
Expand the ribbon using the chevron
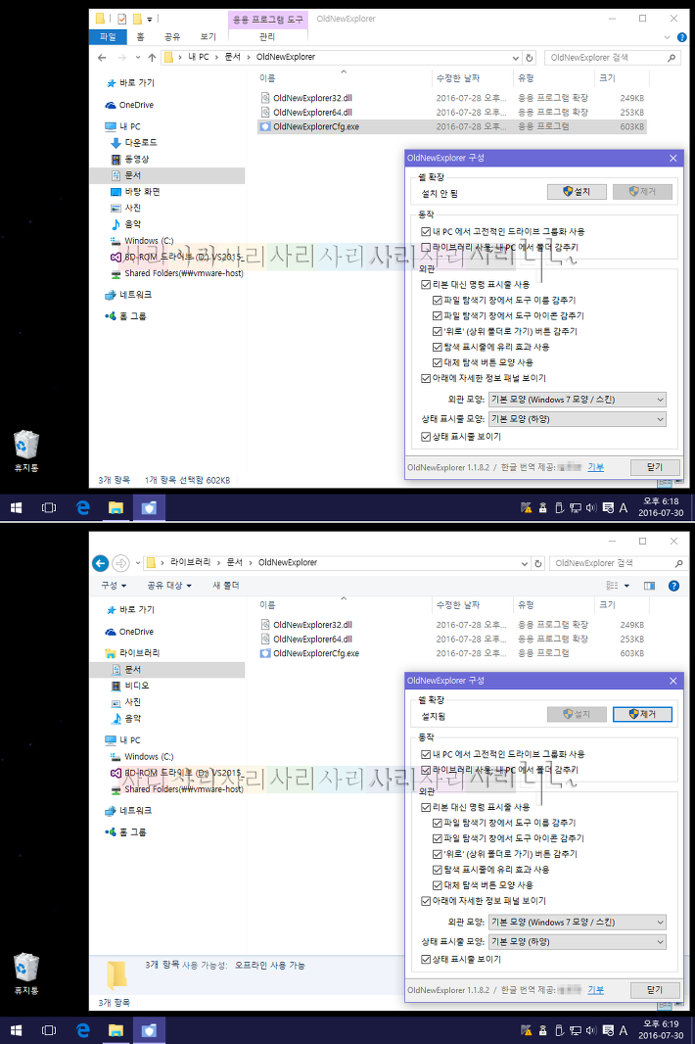pos(667,37)
